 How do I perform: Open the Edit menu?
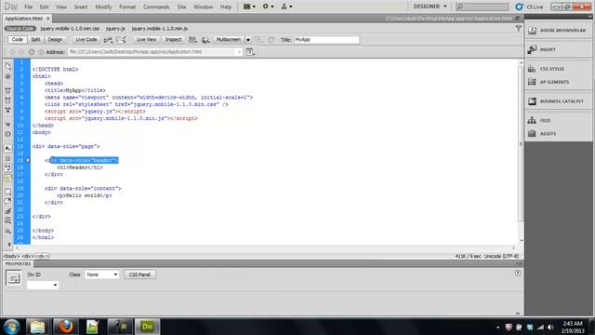click(x=44, y=7)
